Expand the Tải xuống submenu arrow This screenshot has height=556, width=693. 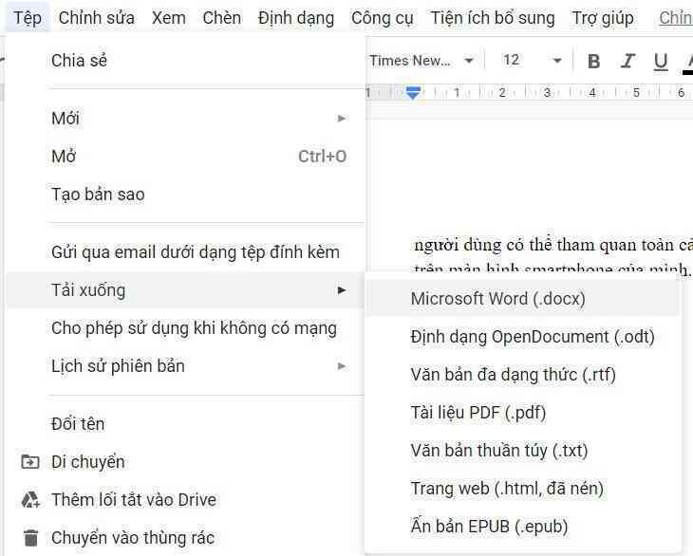tap(341, 290)
